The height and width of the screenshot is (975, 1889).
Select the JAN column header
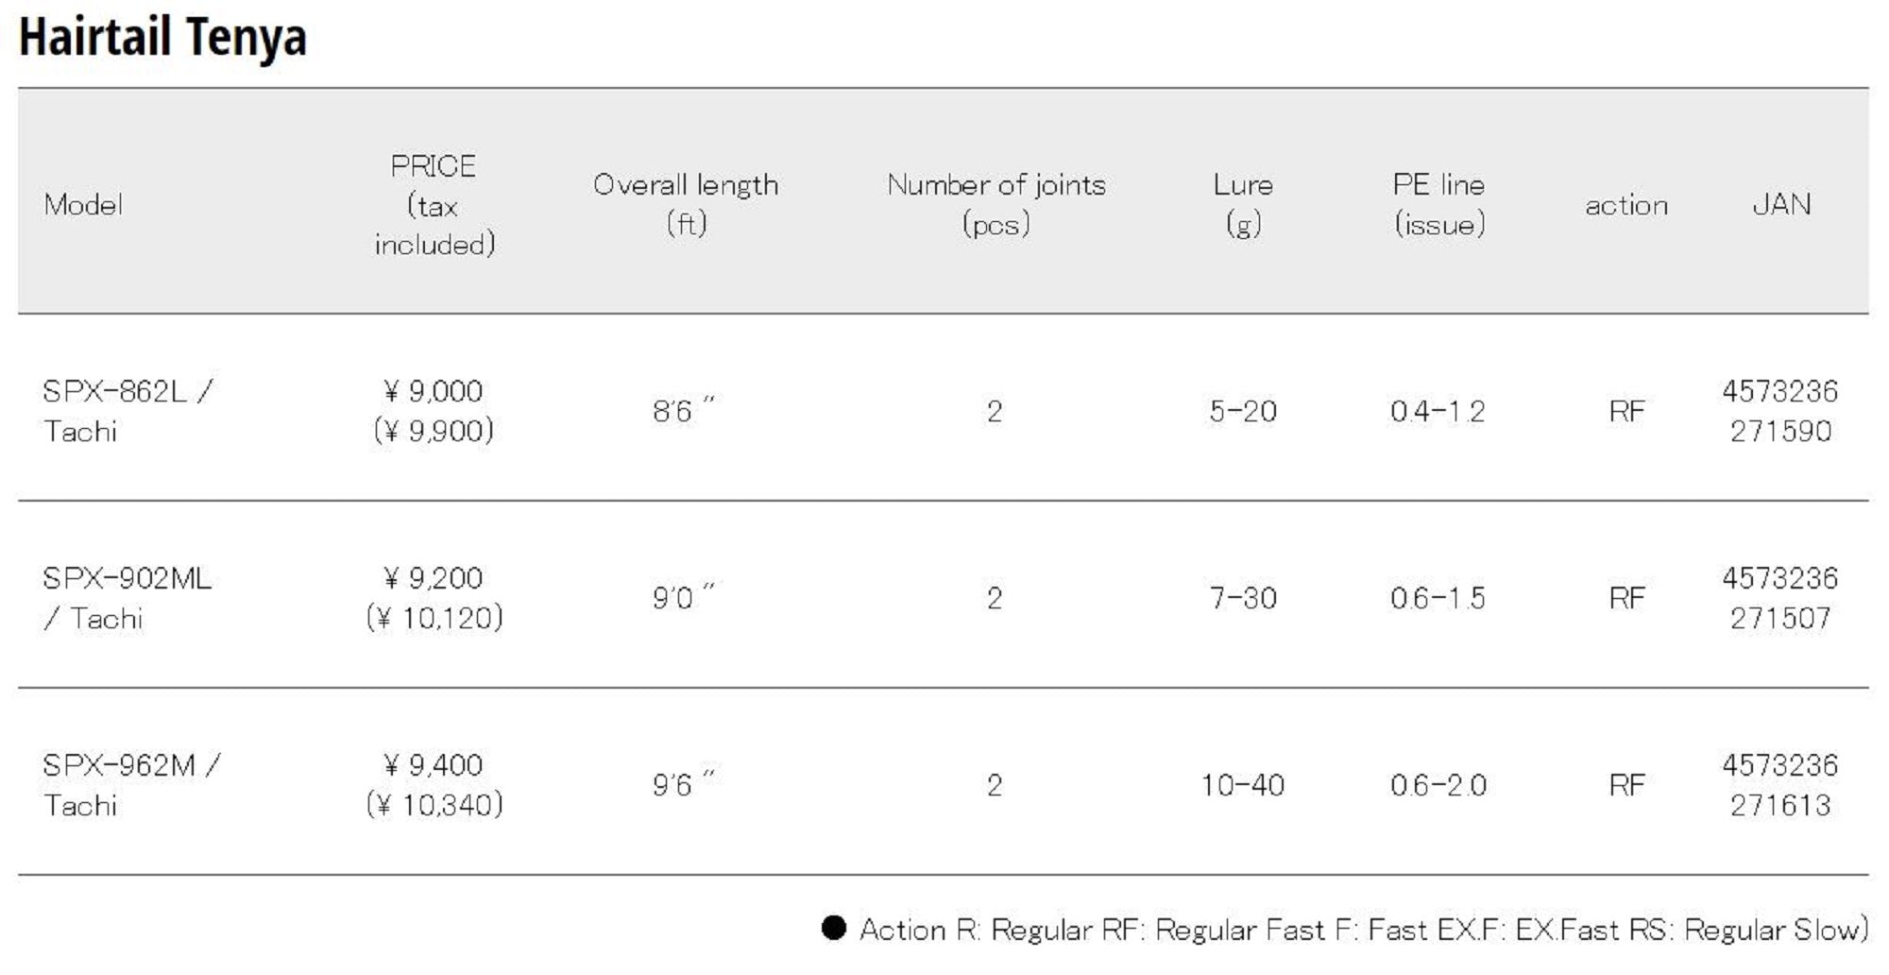(x=1781, y=204)
